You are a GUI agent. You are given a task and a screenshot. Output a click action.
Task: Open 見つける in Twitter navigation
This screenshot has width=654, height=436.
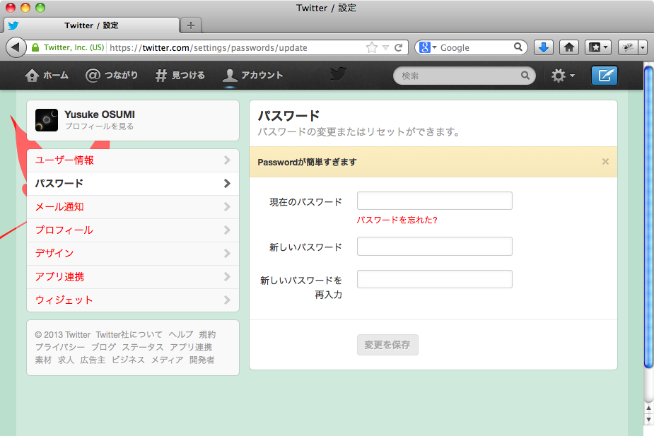coord(180,76)
